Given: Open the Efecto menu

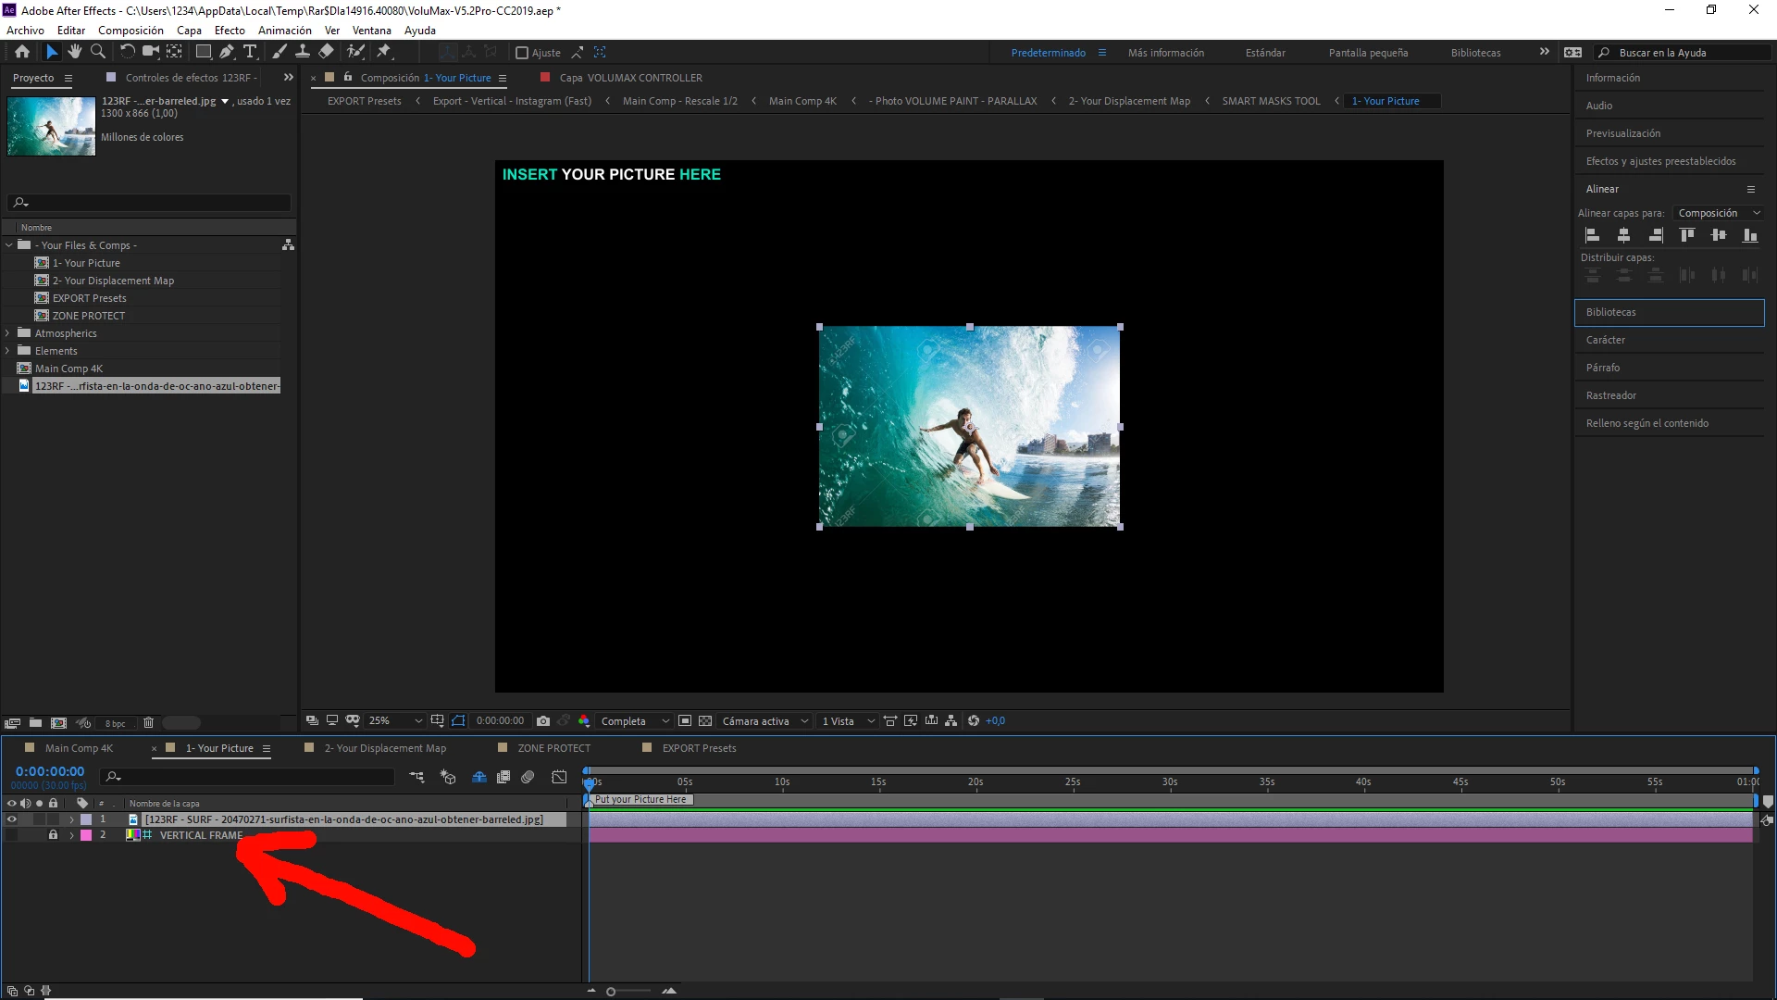Looking at the screenshot, I should pyautogui.click(x=230, y=31).
